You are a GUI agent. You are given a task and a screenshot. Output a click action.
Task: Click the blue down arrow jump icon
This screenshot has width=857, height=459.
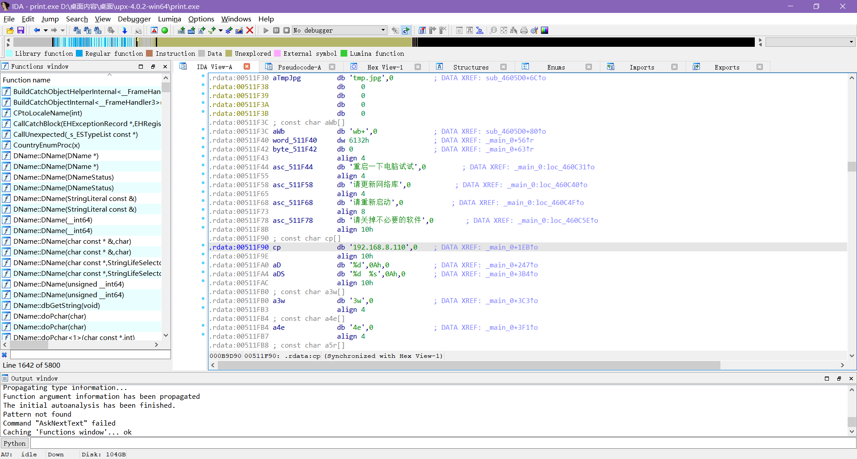125,30
